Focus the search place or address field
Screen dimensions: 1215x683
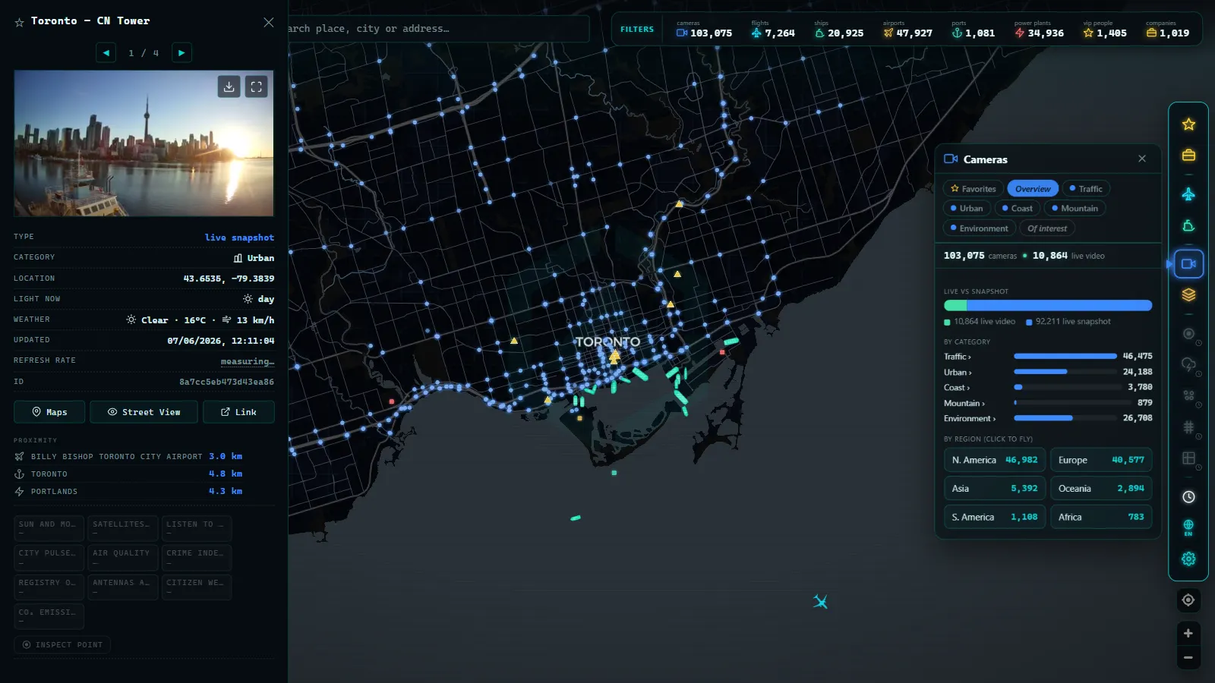click(x=438, y=29)
